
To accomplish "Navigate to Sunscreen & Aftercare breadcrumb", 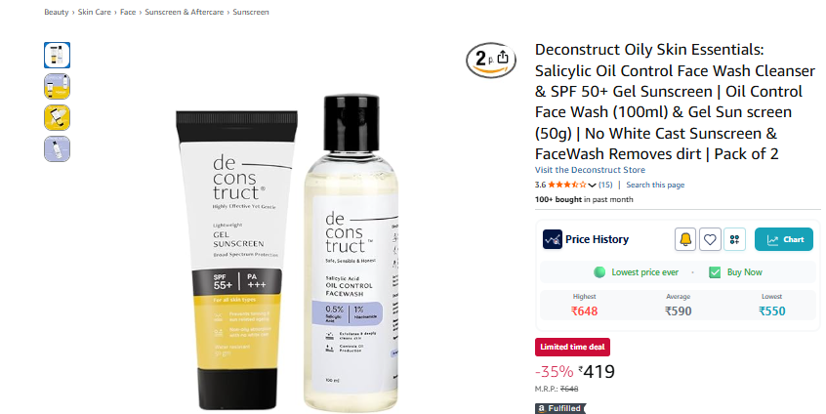I will tap(185, 12).
